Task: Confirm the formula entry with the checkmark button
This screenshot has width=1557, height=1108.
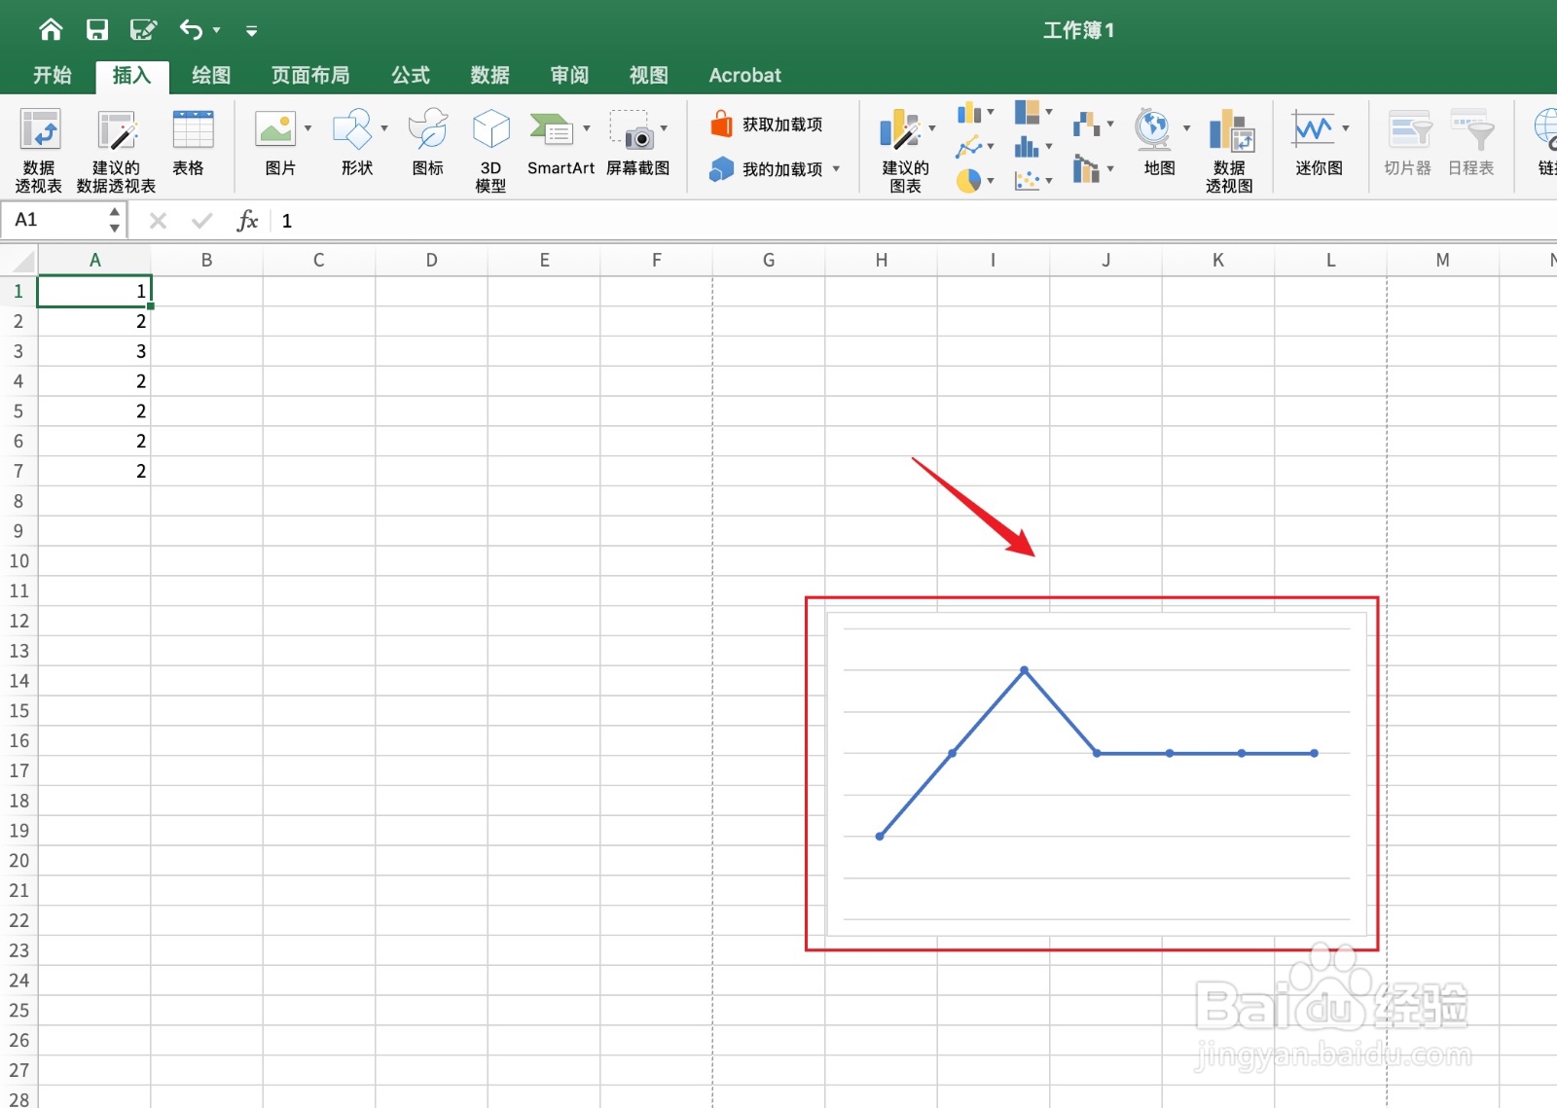Action: (x=202, y=222)
